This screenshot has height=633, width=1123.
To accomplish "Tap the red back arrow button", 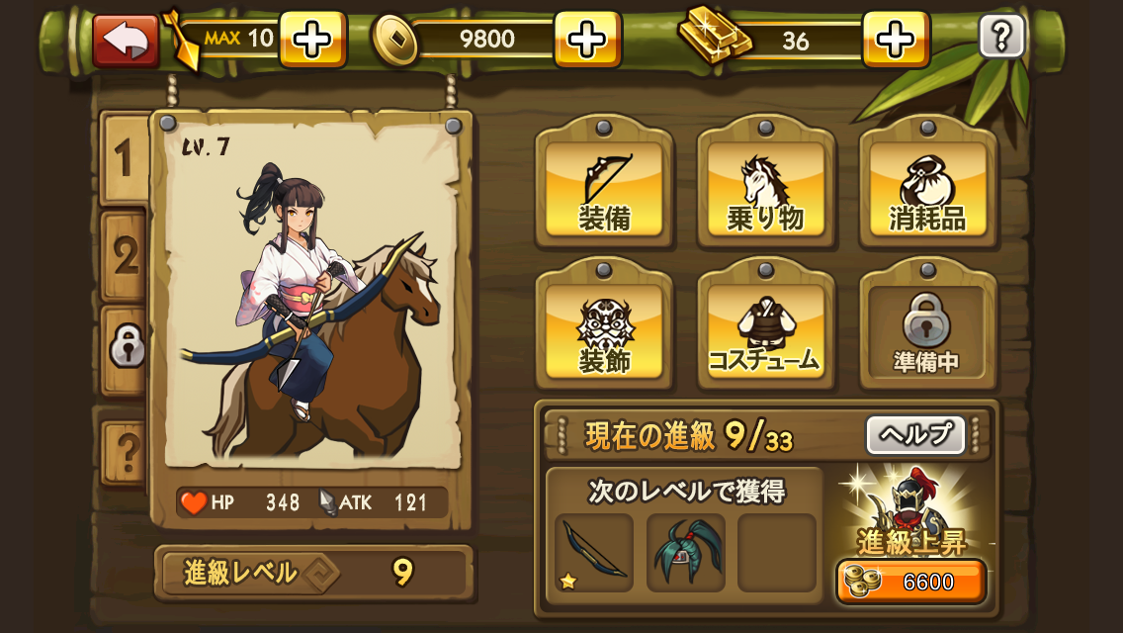I will pos(127,41).
